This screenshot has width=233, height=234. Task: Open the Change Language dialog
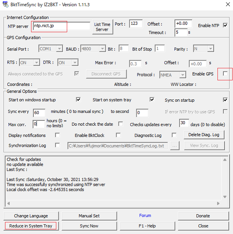(x=31, y=216)
